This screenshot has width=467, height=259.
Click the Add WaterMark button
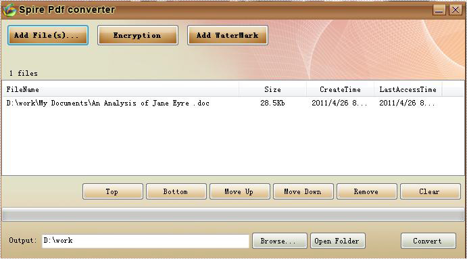[x=228, y=35]
